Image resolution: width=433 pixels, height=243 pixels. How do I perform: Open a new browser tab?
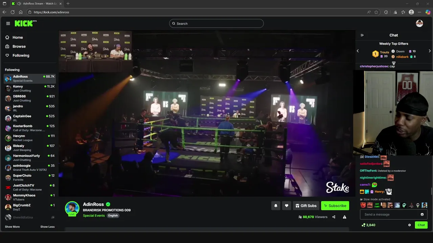click(68, 4)
